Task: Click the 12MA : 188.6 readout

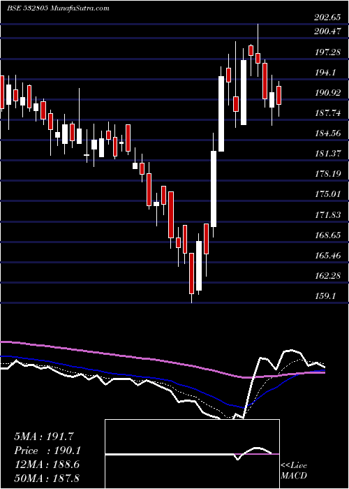Action: click(x=47, y=465)
